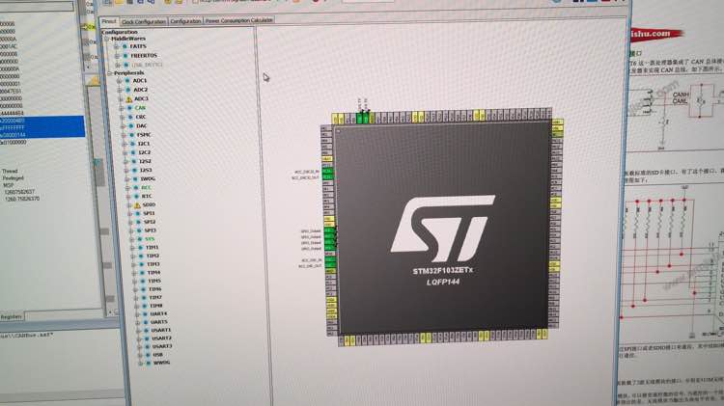Image resolution: width=724 pixels, height=406 pixels.
Task: Click the status icon beside UART4
Action: click(x=145, y=313)
